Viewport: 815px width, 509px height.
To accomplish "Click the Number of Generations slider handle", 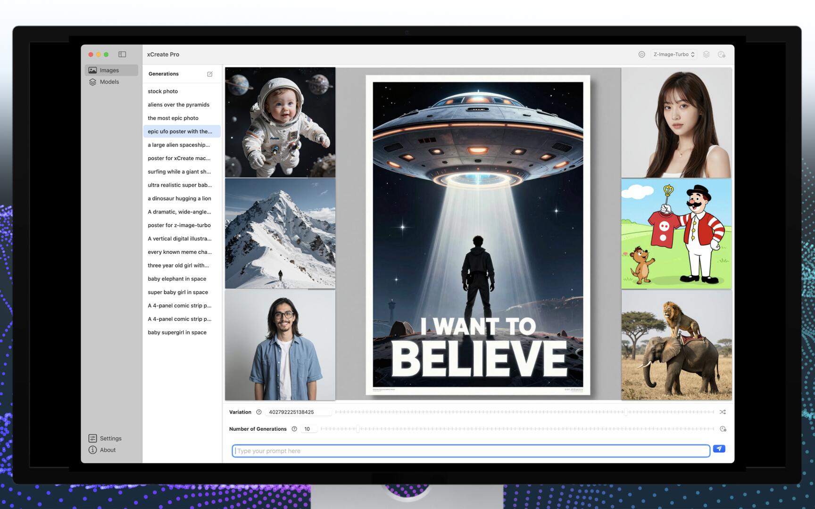I will 358,429.
